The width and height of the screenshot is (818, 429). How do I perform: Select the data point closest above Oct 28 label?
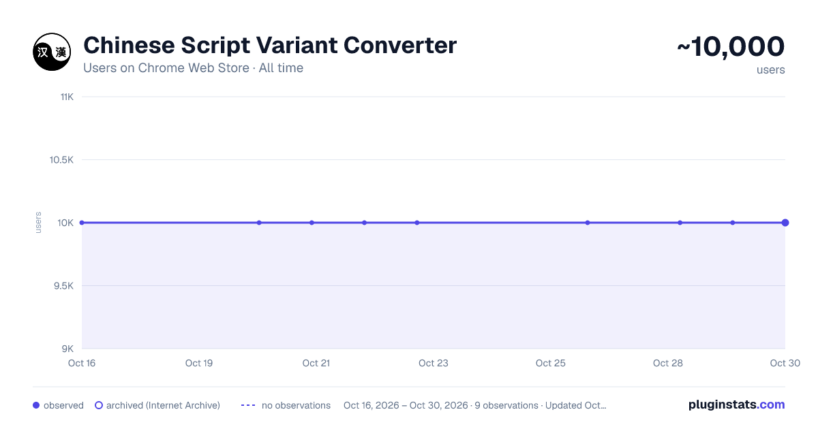click(x=680, y=223)
